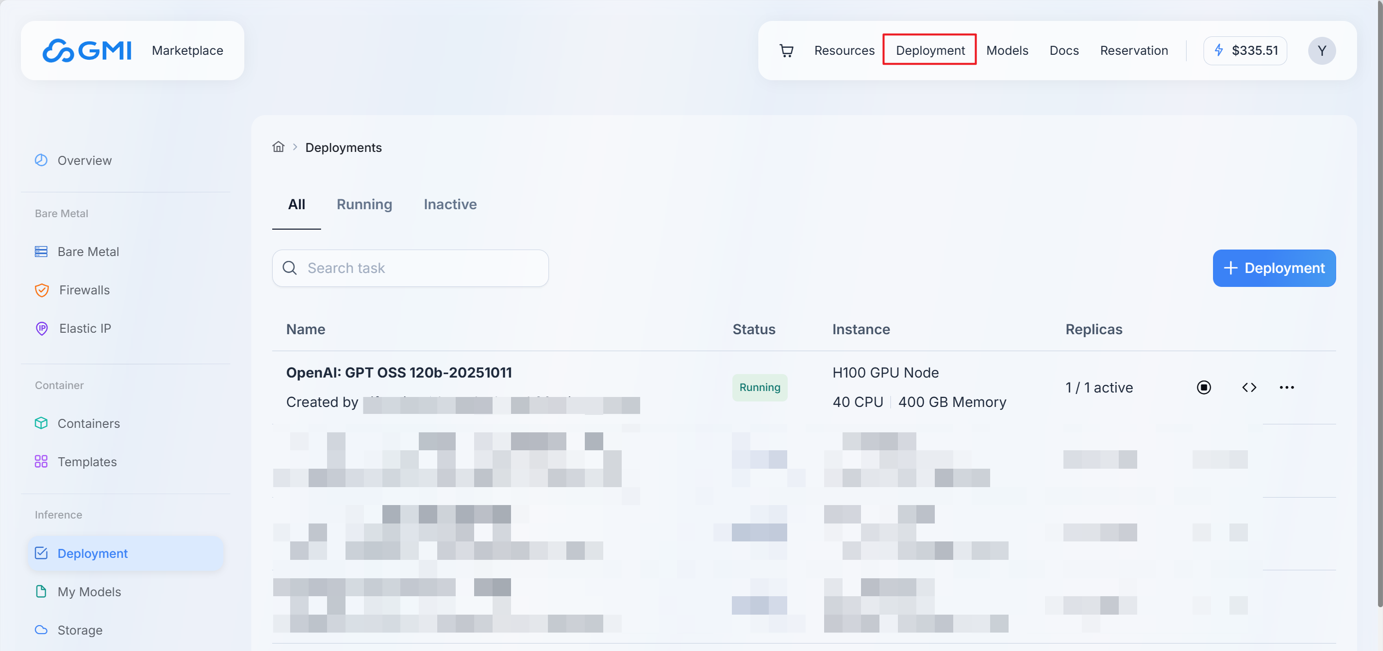Viewport: 1383px width, 651px height.
Task: Click the GMI cloud logo
Action: (x=88, y=50)
